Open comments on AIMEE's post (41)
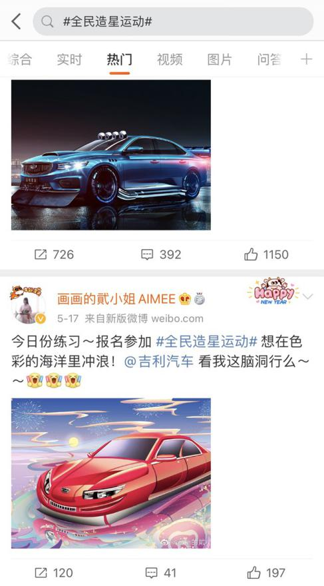This screenshot has width=324, height=586. click(x=160, y=573)
